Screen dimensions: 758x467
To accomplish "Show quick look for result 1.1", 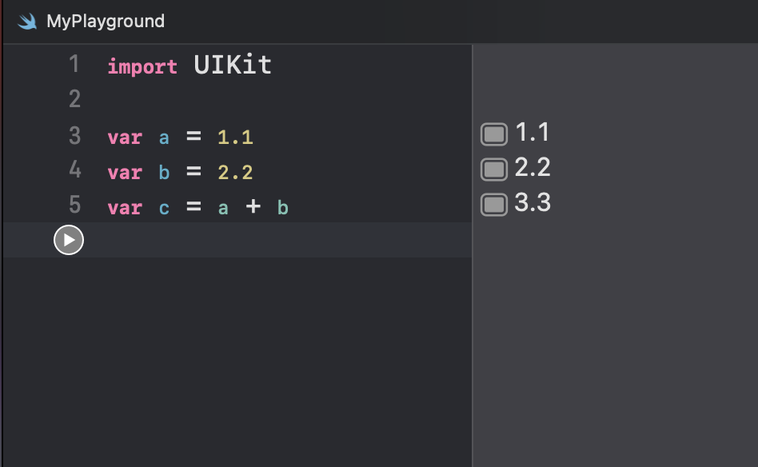I will point(494,134).
